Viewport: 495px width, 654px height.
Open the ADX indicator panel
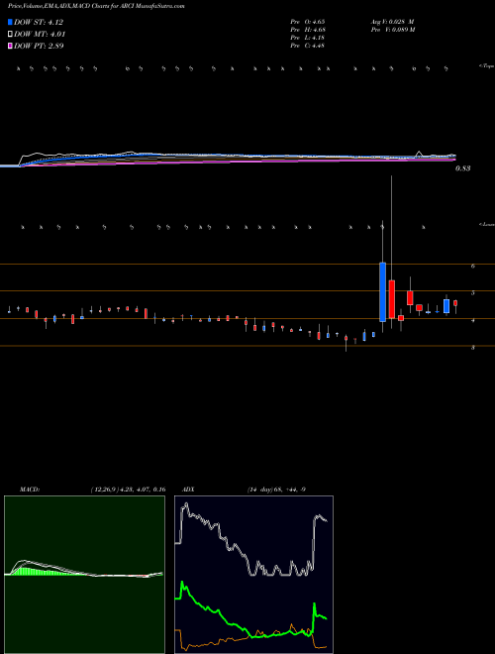(x=253, y=575)
